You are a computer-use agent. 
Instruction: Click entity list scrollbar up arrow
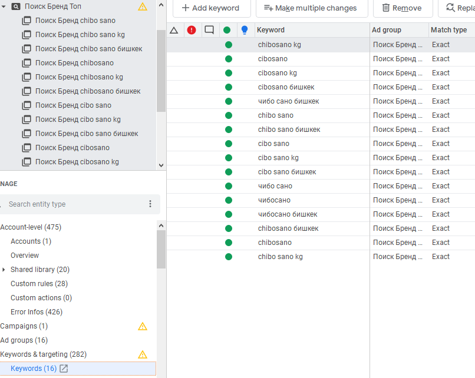point(161,226)
